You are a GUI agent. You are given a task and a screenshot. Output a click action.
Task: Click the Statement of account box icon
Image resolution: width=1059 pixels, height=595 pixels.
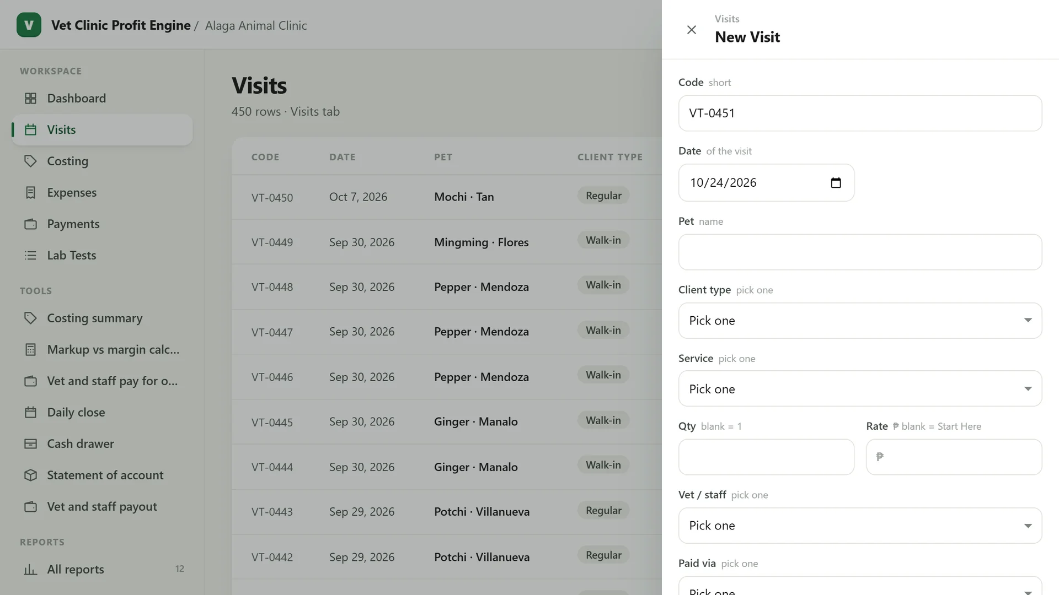coord(31,475)
